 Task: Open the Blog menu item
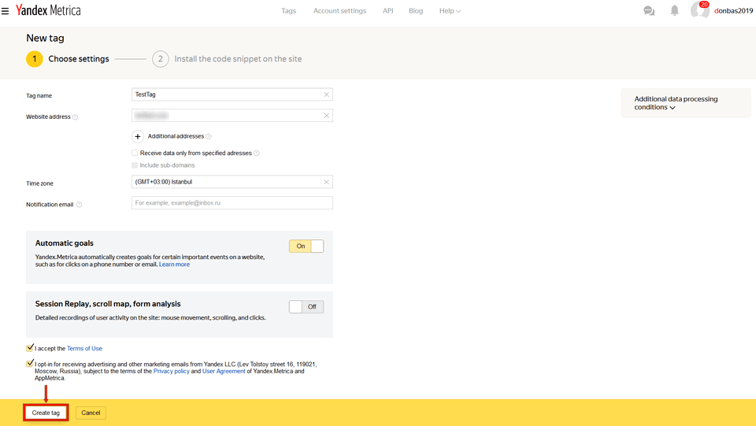416,10
